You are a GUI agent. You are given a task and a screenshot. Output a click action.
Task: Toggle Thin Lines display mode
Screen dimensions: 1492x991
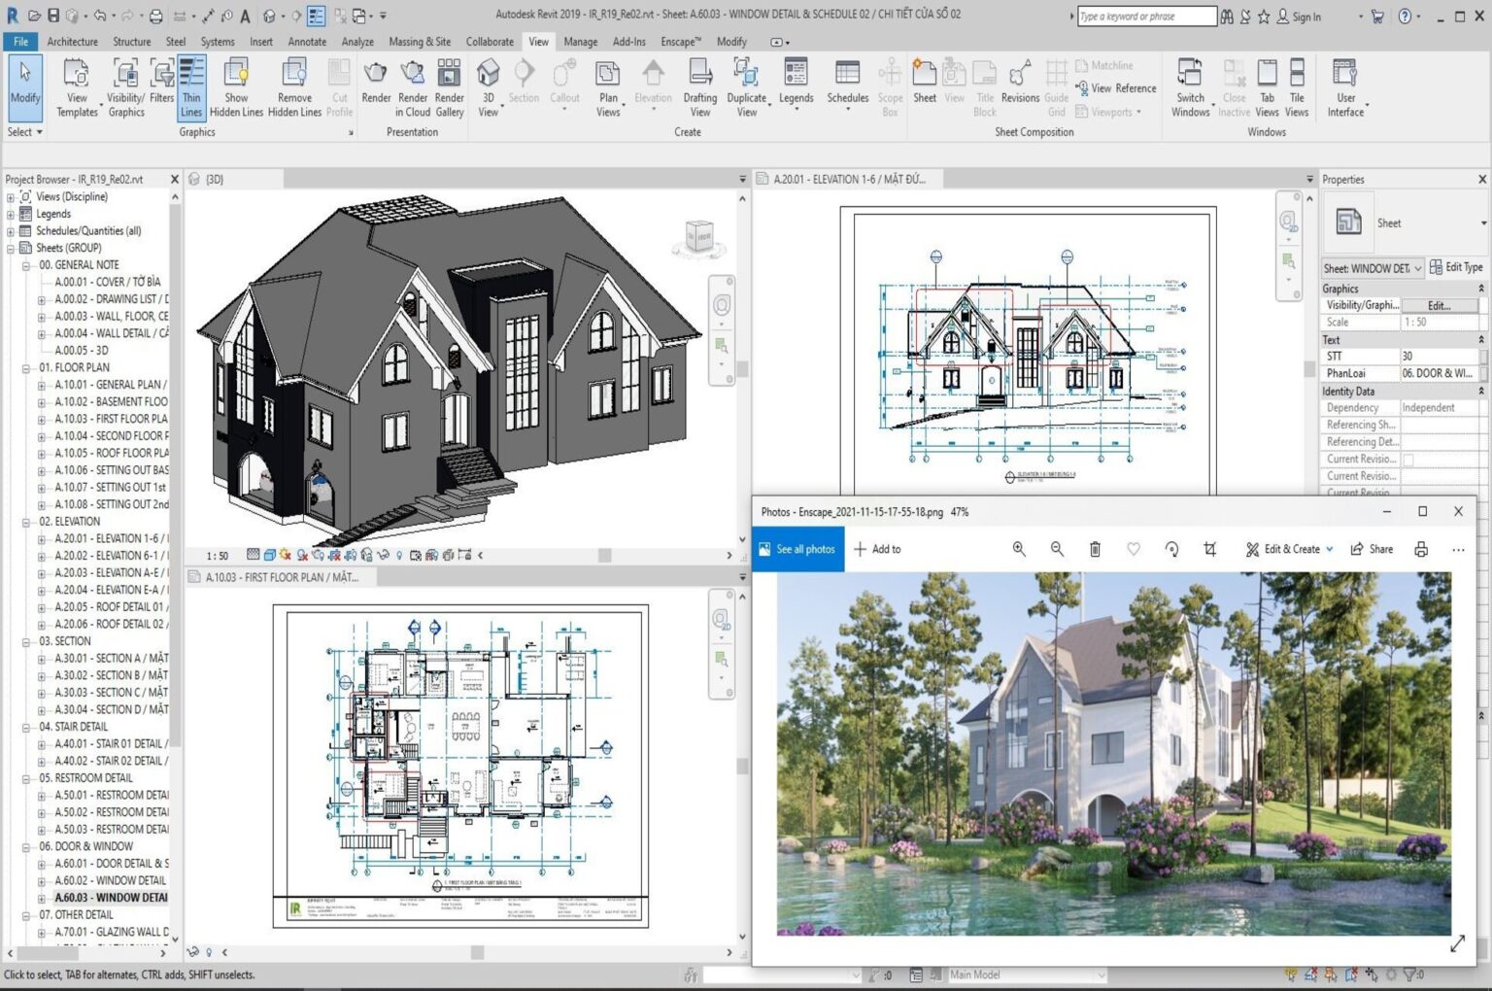click(191, 85)
